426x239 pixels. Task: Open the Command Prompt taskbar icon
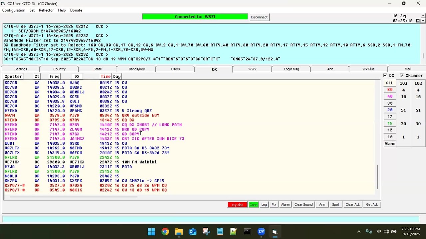pos(247,231)
